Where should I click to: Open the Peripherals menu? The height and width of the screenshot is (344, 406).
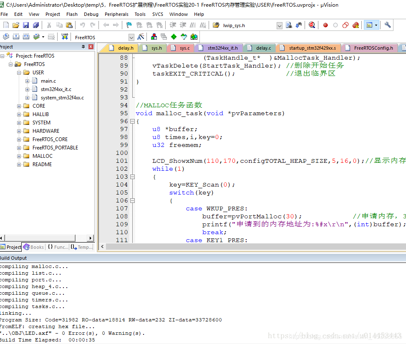pyautogui.click(x=116, y=14)
